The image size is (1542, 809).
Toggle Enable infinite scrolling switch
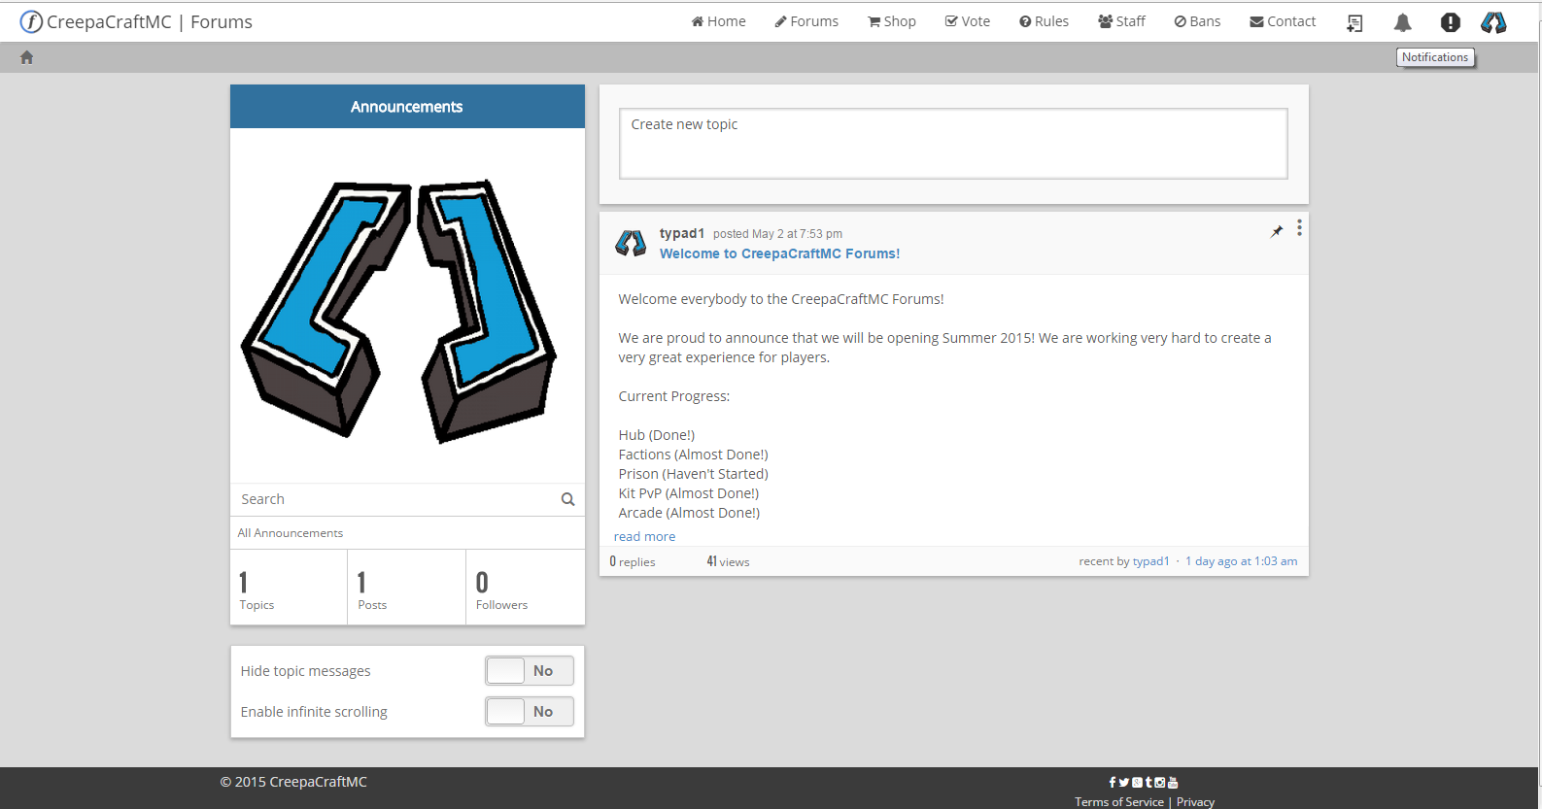click(x=530, y=712)
